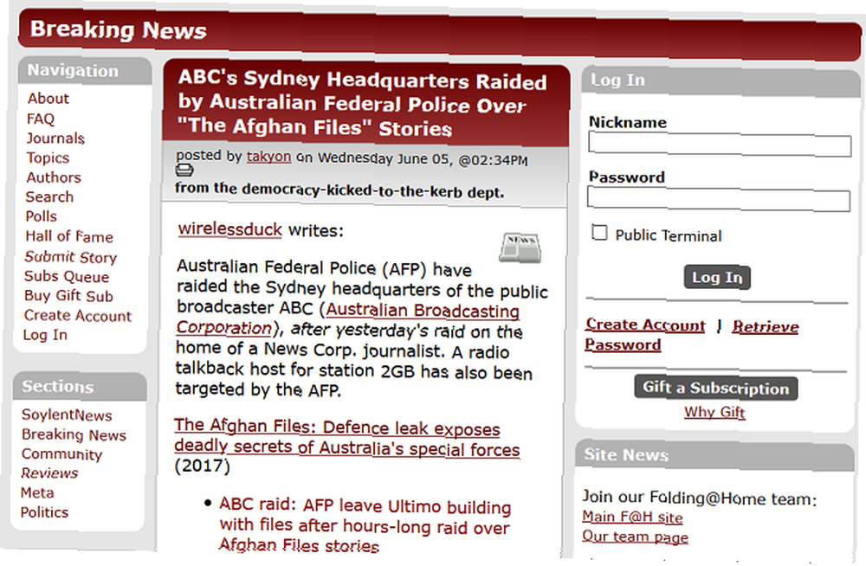Go to the Meta section
The width and height of the screenshot is (866, 566).
(x=37, y=492)
